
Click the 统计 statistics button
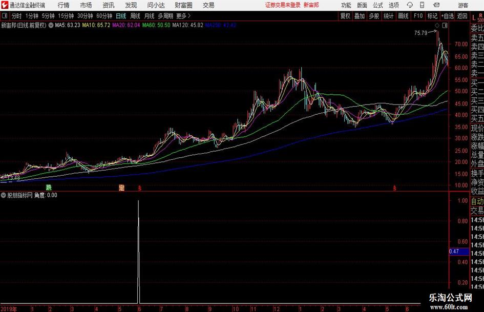pos(388,16)
